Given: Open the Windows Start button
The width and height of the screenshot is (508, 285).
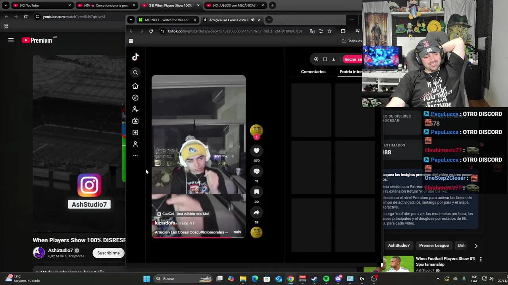Looking at the screenshot, I should coord(146,279).
